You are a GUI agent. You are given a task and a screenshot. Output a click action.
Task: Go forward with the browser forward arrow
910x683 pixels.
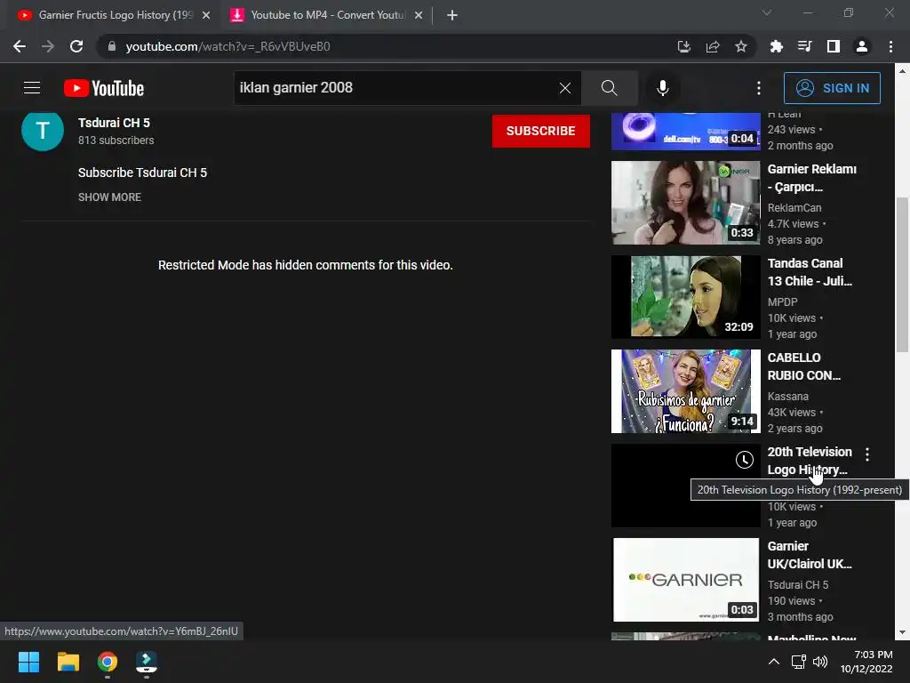[x=48, y=46]
